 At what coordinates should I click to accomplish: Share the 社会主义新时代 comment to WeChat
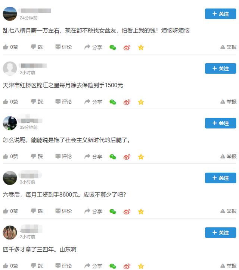click(113, 157)
